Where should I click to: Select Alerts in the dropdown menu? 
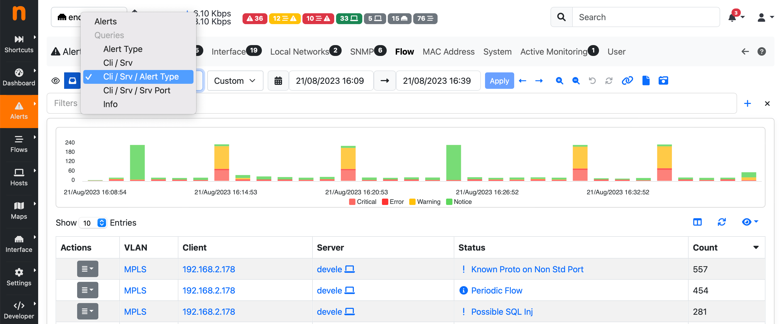(x=138, y=21)
